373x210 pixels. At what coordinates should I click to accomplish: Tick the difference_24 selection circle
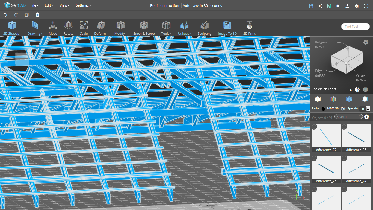point(344,158)
